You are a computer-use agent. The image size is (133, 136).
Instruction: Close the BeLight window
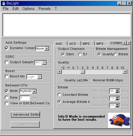(129, 3)
